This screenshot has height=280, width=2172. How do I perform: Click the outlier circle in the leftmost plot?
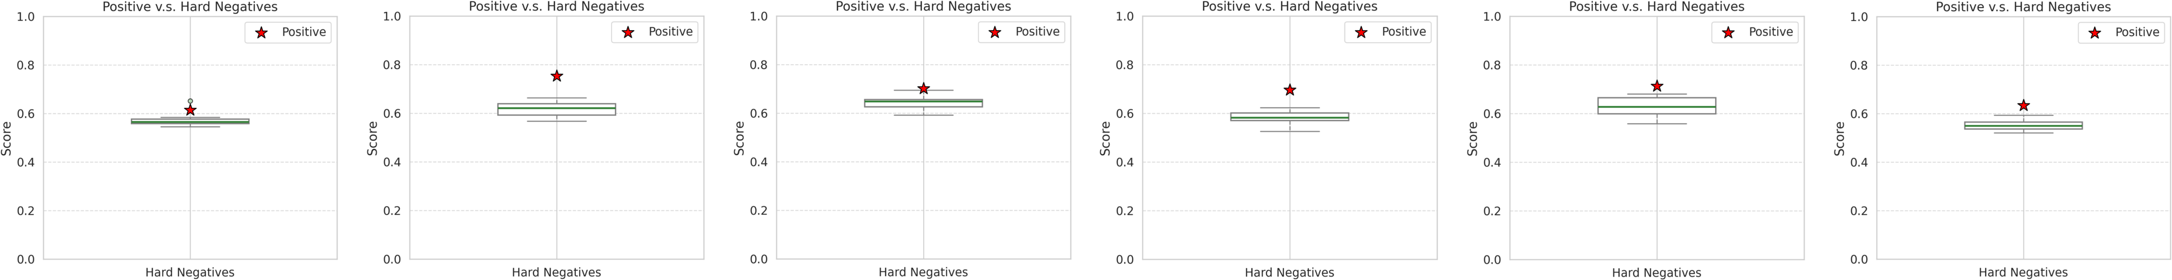tap(190, 101)
